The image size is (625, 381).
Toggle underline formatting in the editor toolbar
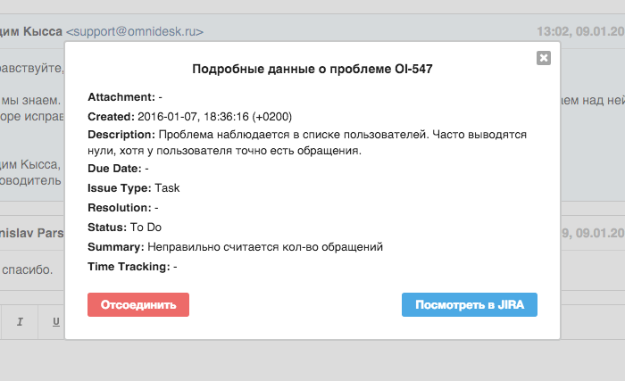pos(55,322)
